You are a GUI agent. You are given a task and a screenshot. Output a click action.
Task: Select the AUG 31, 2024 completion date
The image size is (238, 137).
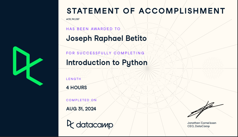[81, 109]
